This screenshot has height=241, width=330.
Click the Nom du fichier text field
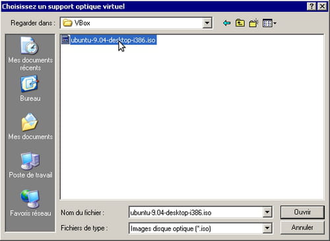(x=196, y=213)
